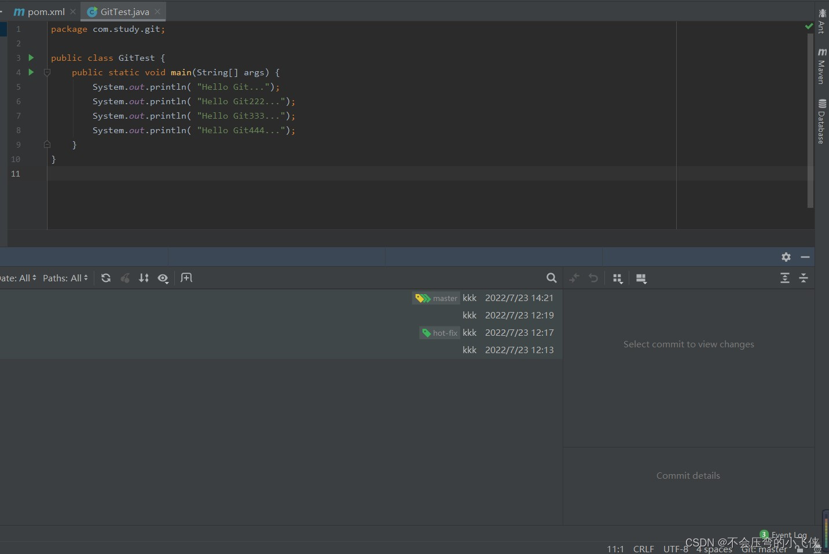Open the Paths: All filter dropdown
This screenshot has height=554, width=829.
coord(65,278)
